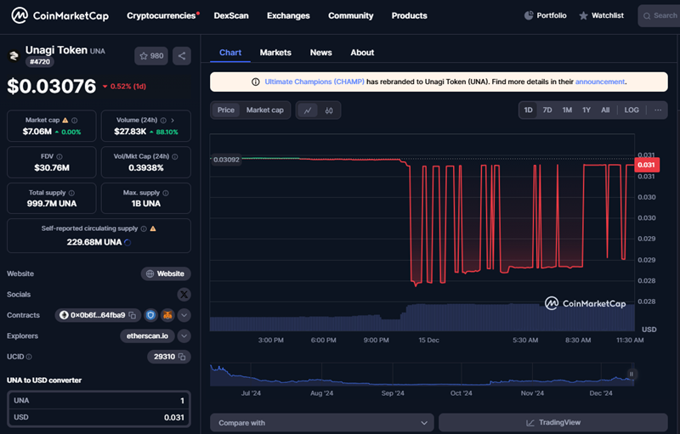Image resolution: width=680 pixels, height=434 pixels.
Task: Toggle LOG scale on chart
Action: 632,110
